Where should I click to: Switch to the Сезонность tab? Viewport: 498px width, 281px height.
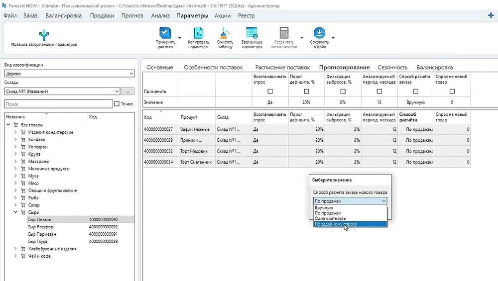click(392, 67)
